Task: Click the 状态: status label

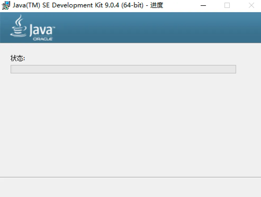Action: tap(18, 58)
